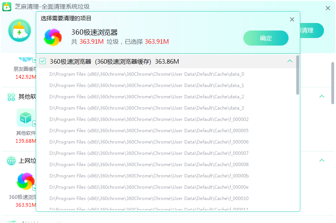The height and width of the screenshot is (223, 336).
Task: Select the Cache\f_00000b file path
Action: coord(149,176)
